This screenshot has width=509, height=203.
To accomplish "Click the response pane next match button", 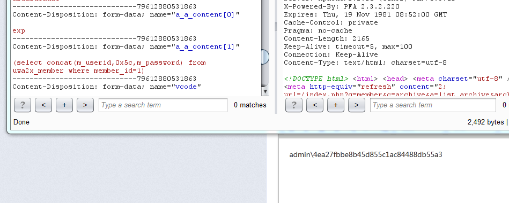I will tap(357, 105).
